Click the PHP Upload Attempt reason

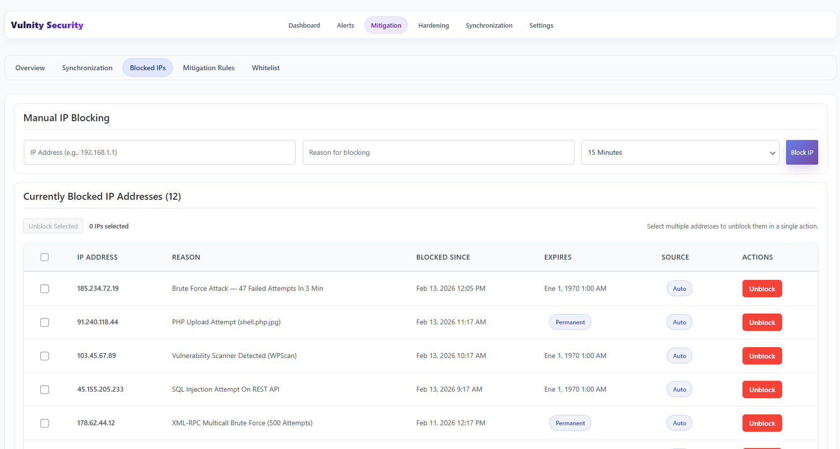[226, 322]
